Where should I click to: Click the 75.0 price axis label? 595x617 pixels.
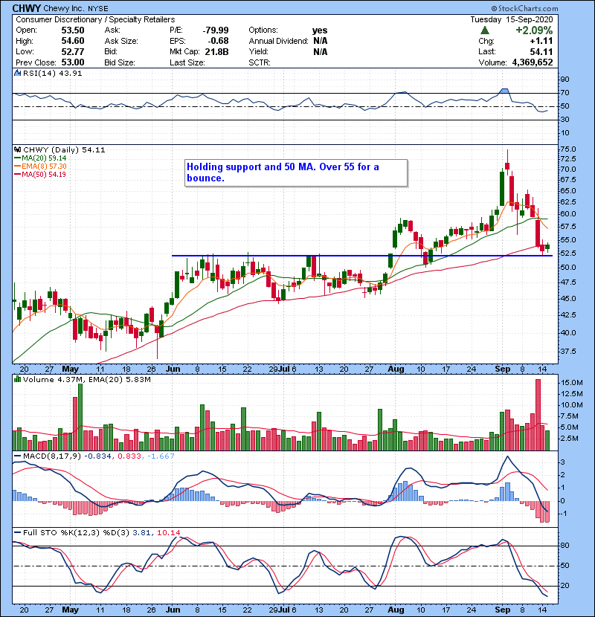(x=568, y=149)
